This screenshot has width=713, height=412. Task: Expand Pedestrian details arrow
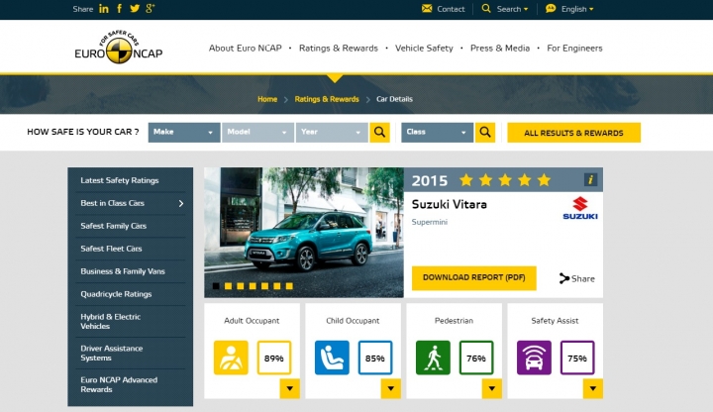(x=491, y=388)
